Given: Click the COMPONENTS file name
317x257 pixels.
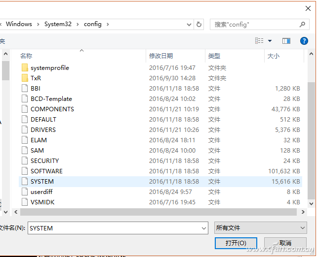Looking at the screenshot, I should pos(52,109).
